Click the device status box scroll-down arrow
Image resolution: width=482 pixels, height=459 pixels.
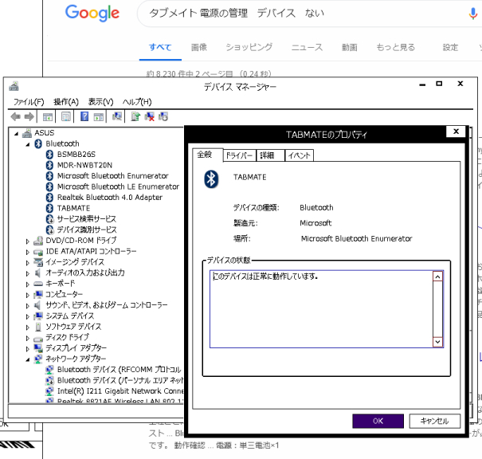pyautogui.click(x=437, y=341)
